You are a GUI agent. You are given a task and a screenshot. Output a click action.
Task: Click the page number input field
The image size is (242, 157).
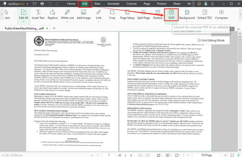[x=109, y=155]
